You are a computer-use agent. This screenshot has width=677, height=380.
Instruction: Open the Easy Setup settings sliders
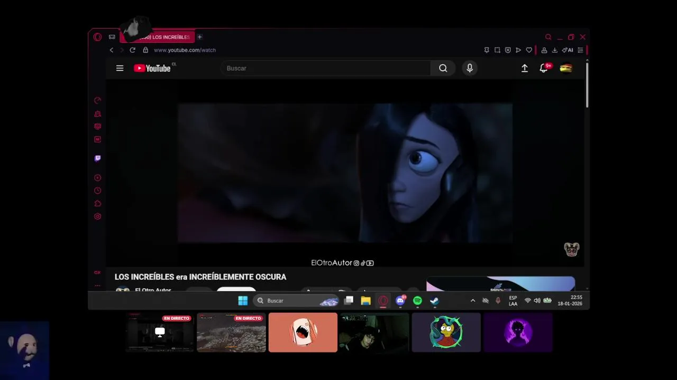pyautogui.click(x=580, y=50)
